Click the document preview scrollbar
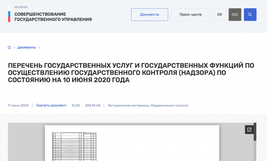 pyautogui.click(x=255, y=132)
